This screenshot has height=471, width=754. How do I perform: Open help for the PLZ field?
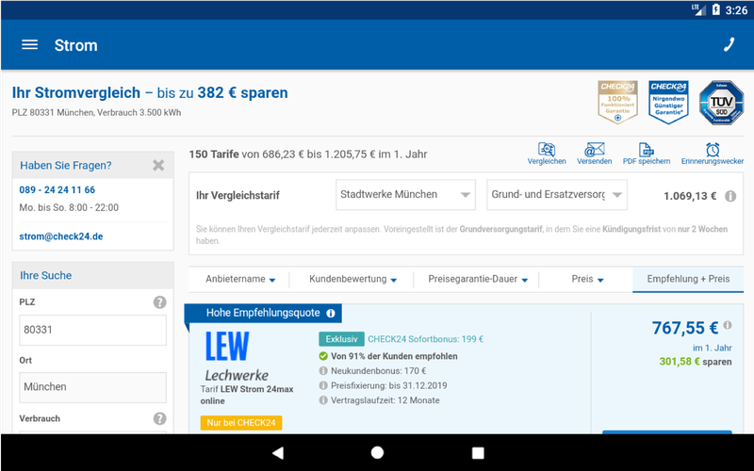159,302
